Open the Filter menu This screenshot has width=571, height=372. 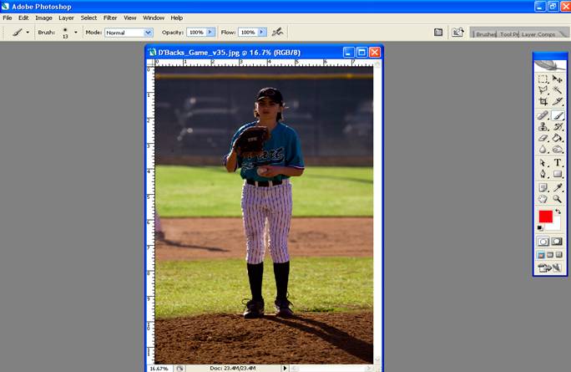110,18
